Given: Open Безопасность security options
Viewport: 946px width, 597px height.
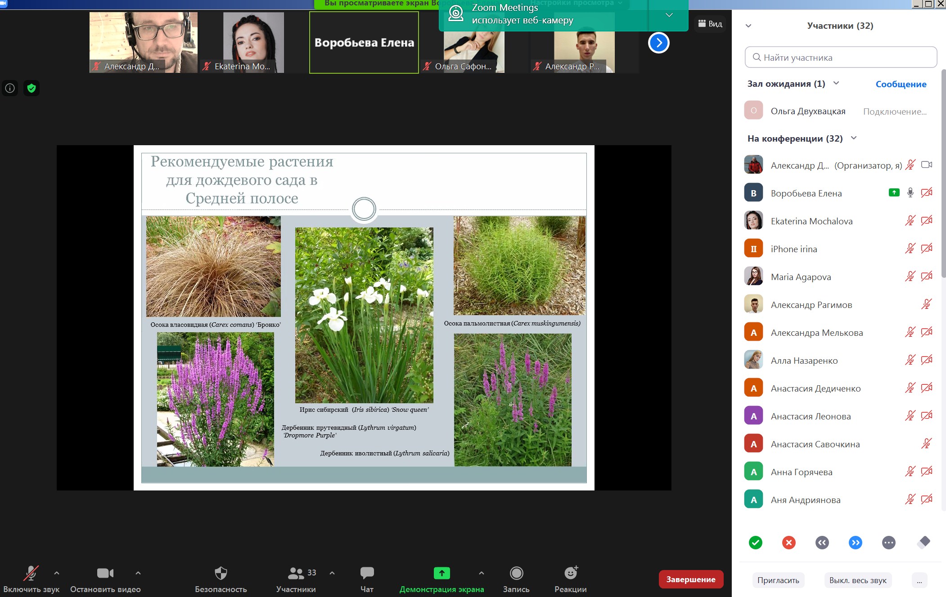Looking at the screenshot, I should (221, 579).
